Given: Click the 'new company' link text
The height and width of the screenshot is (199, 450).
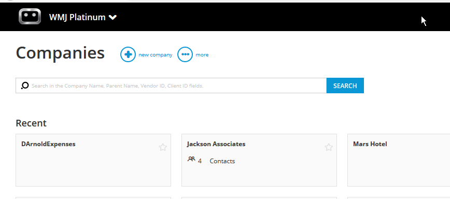Looking at the screenshot, I should point(155,55).
